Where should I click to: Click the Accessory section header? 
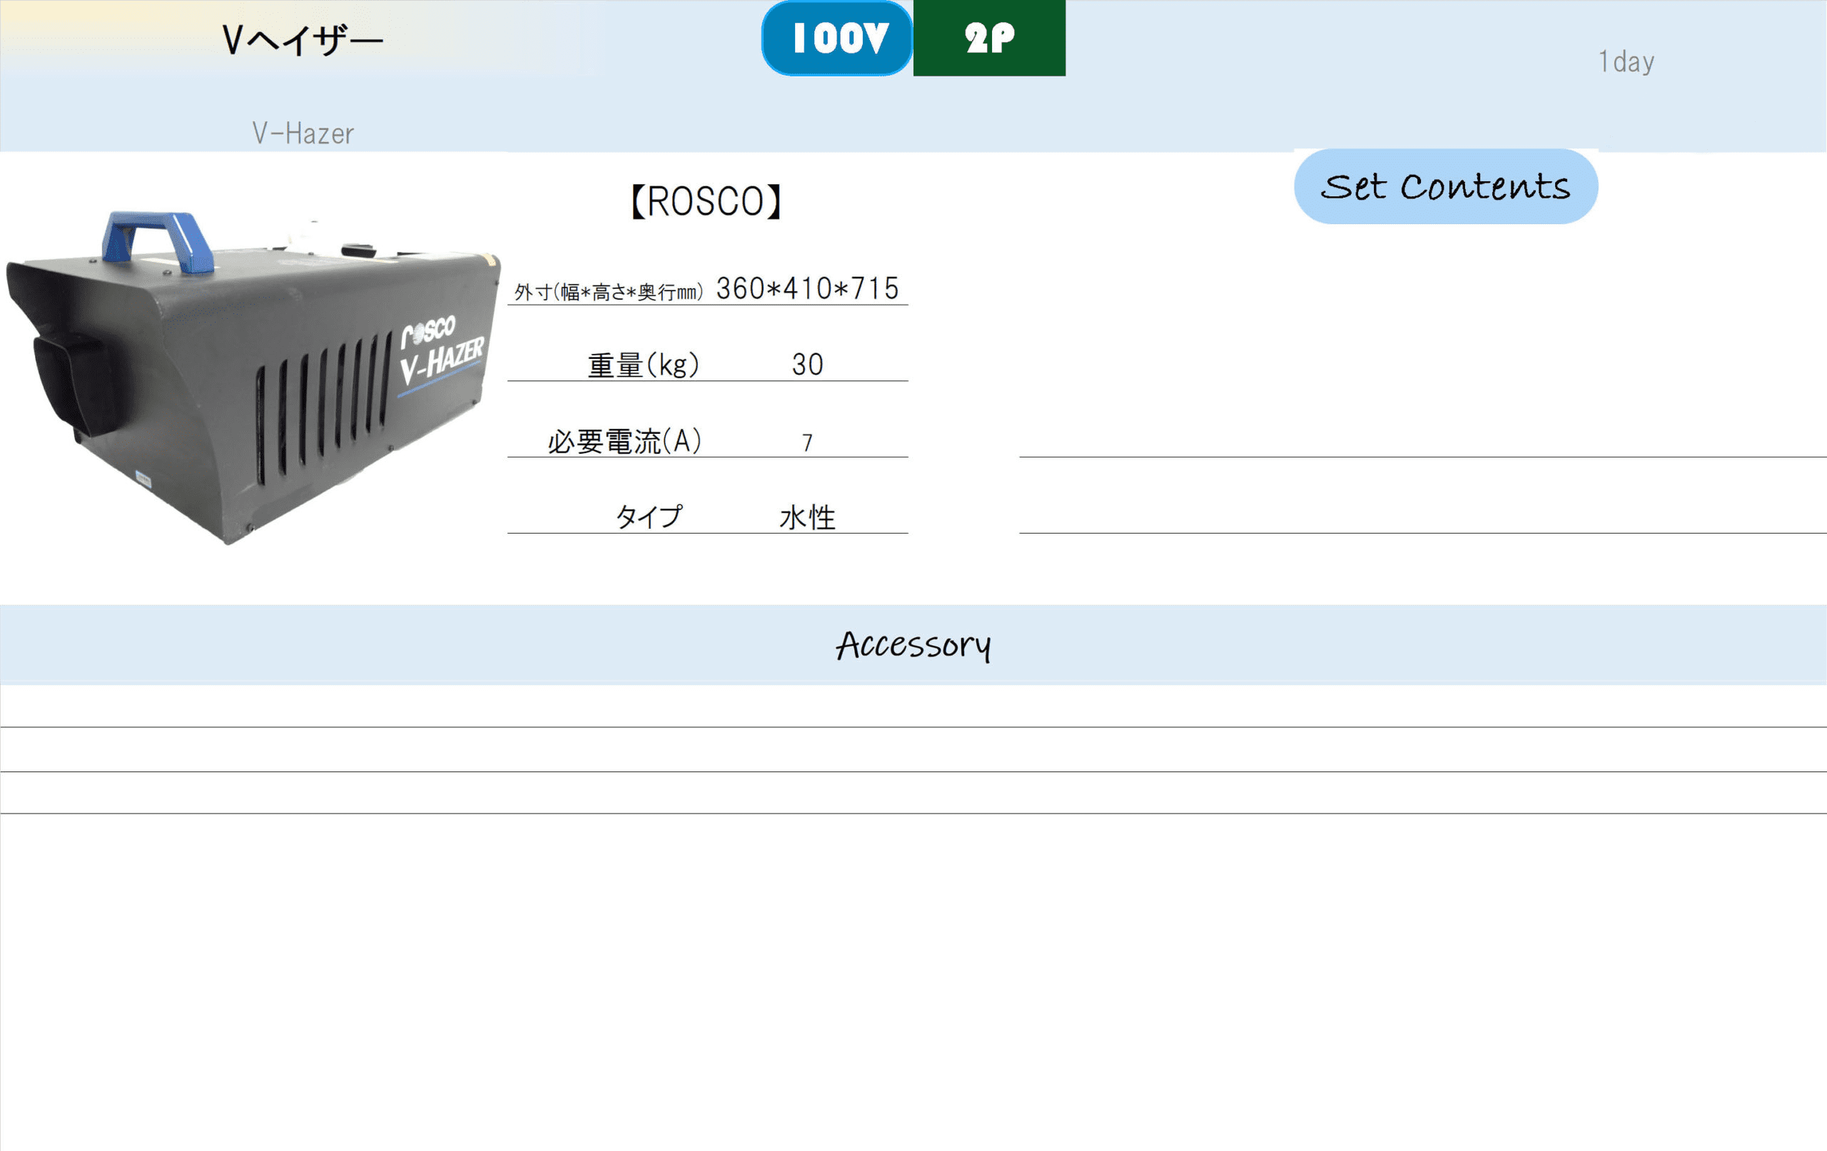click(913, 645)
